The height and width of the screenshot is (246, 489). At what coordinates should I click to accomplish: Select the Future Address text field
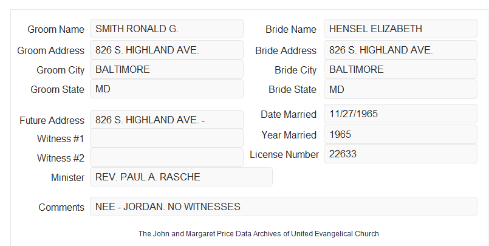coord(166,120)
